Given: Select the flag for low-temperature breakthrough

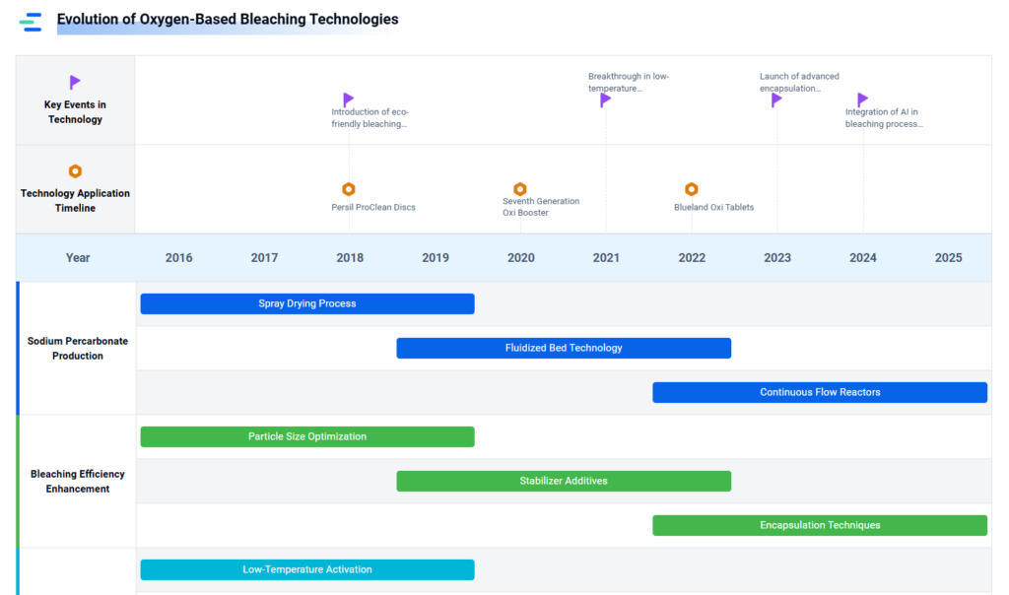Looking at the screenshot, I should tap(606, 99).
